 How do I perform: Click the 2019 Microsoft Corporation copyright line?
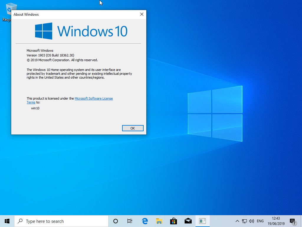coord(62,60)
